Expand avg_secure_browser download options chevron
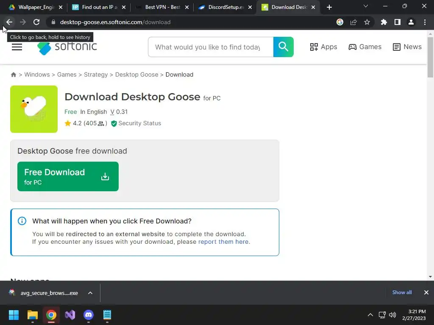Viewport: 434px width, 325px height. point(90,293)
